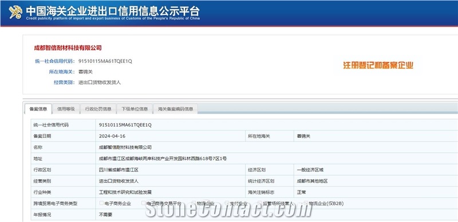Click the 行业种类 row label
The image size is (458, 222).
point(42,192)
